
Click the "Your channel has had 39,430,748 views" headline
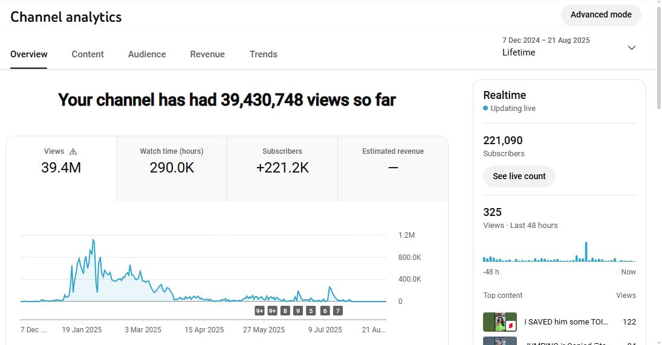tap(227, 100)
